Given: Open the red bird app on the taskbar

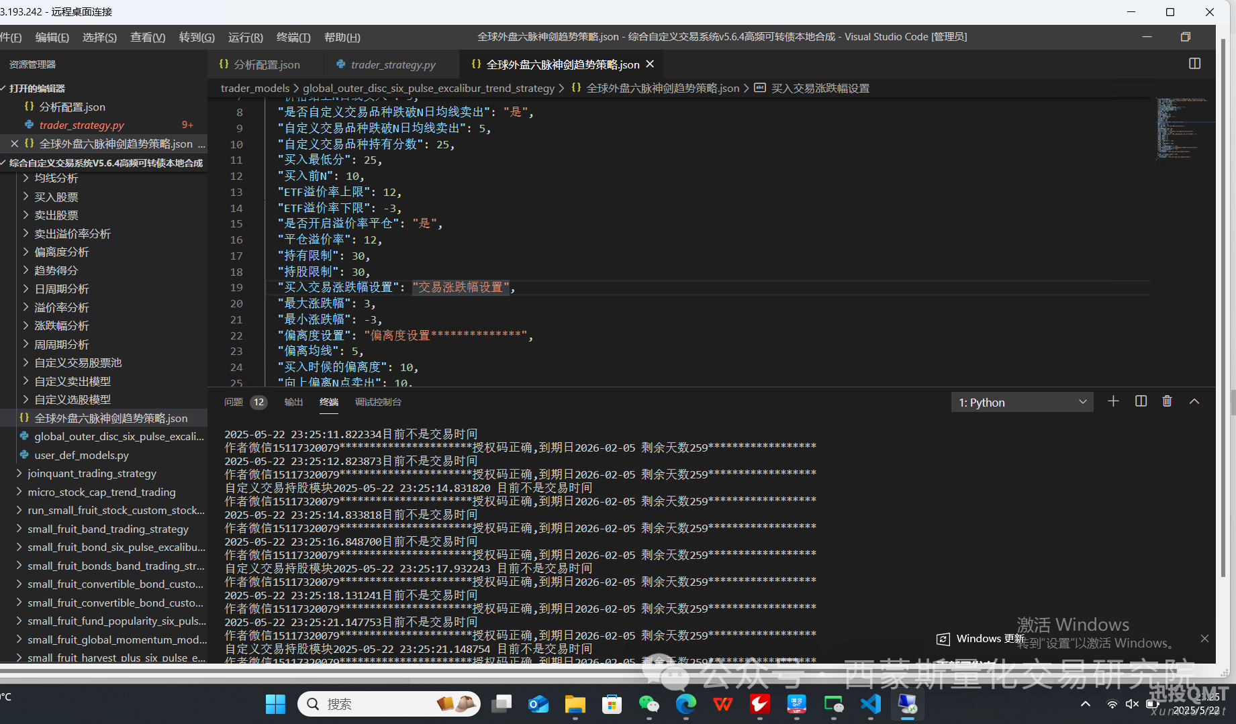Looking at the screenshot, I should (760, 704).
